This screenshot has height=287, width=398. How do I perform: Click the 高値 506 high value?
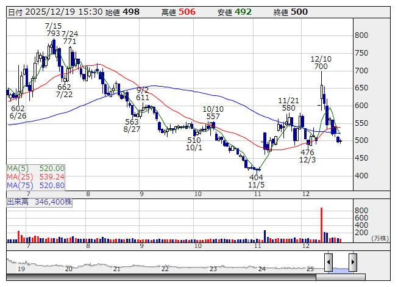tap(179, 12)
